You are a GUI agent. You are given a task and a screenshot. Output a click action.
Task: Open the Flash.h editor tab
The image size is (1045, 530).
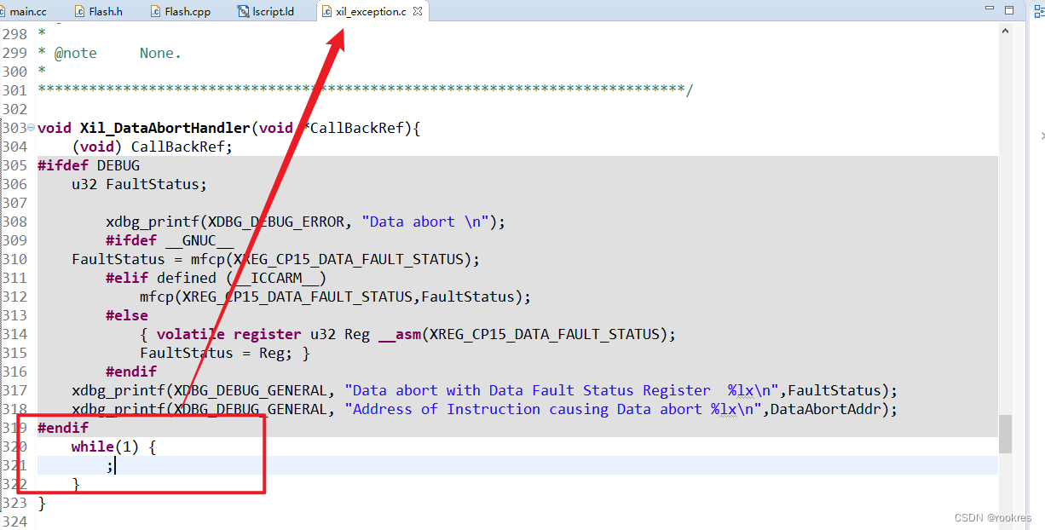98,11
